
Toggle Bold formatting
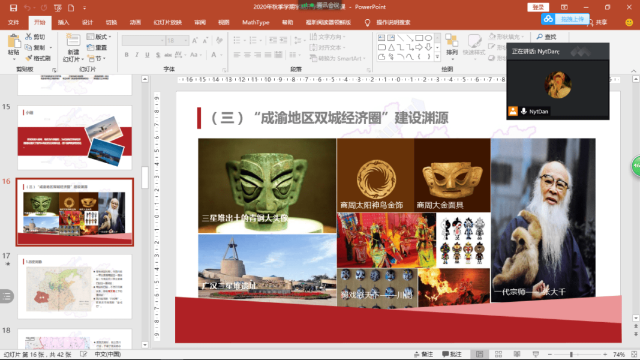point(127,55)
